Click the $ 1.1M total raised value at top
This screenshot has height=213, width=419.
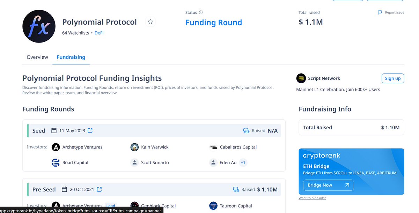(311, 22)
